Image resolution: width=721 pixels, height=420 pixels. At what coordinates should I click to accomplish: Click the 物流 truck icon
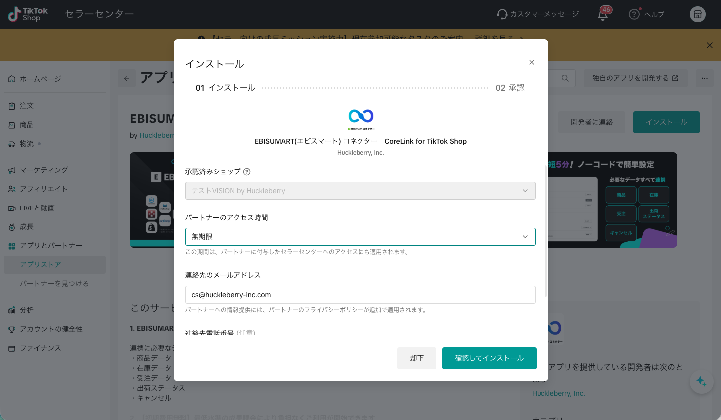coord(12,144)
